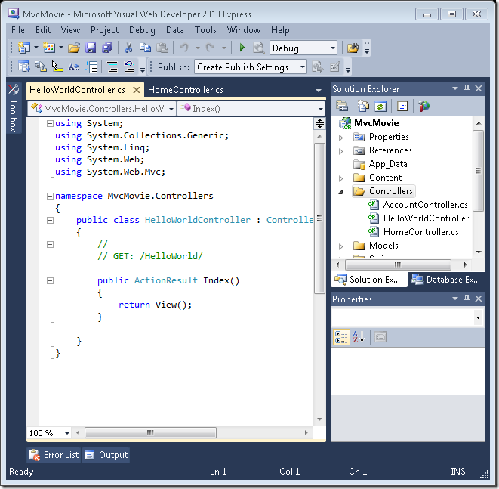Open Create Publish Settings dropdown
Viewport: 499px width, 489px height.
tap(303, 67)
